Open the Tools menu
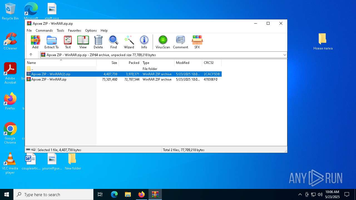Screen dimensions: 356x200 click(x=60, y=31)
